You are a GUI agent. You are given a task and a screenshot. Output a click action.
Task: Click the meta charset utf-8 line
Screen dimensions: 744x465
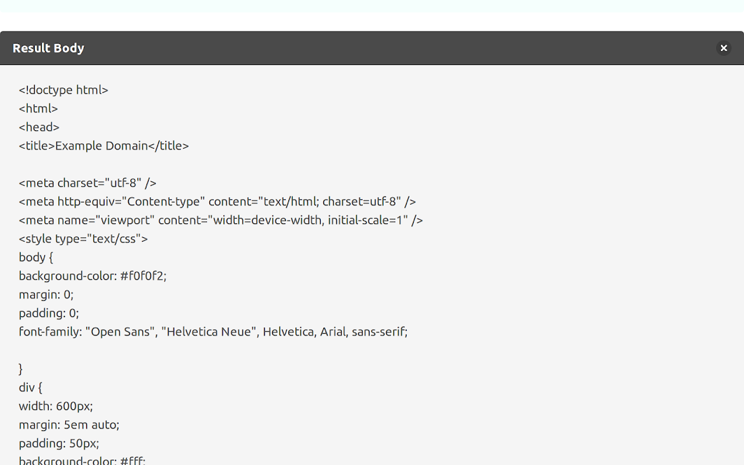click(x=87, y=183)
